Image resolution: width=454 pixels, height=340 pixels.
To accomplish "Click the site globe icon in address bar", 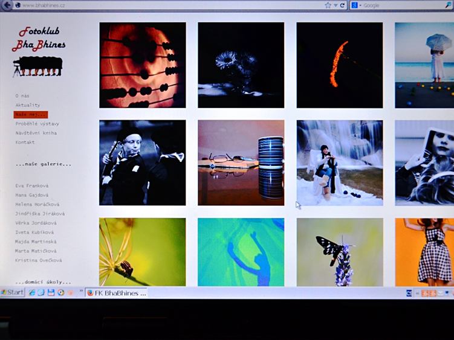I will coord(18,5).
